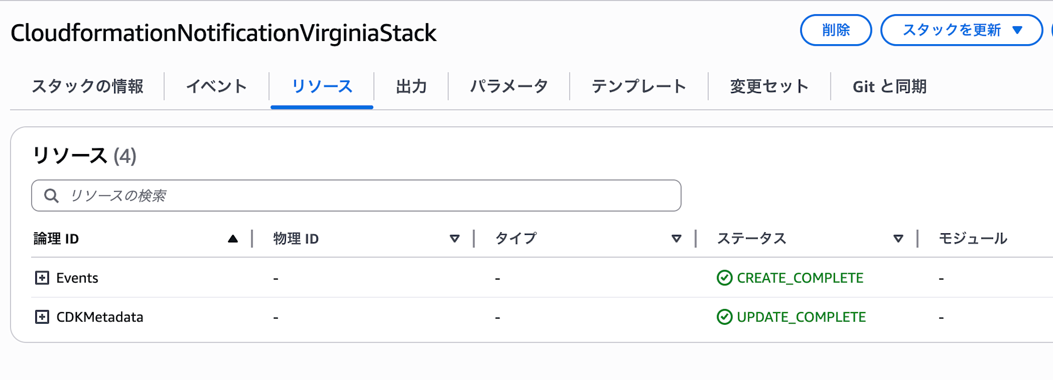The height and width of the screenshot is (380, 1053).
Task: Open the Git と同期 tab
Action: coord(889,86)
